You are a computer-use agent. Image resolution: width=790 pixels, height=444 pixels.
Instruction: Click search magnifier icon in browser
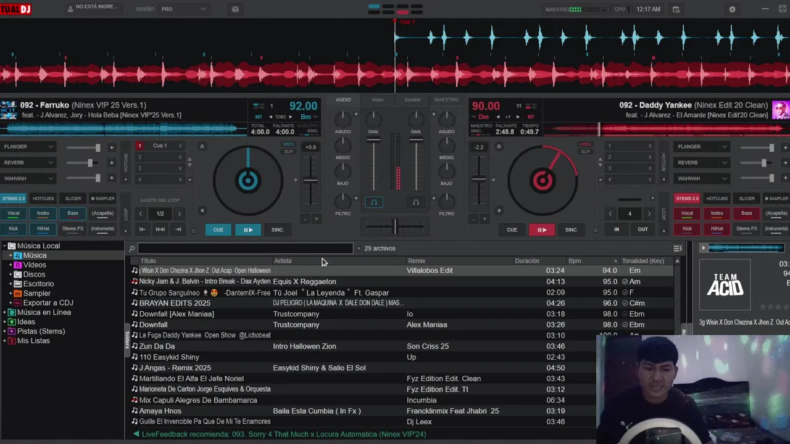131,249
